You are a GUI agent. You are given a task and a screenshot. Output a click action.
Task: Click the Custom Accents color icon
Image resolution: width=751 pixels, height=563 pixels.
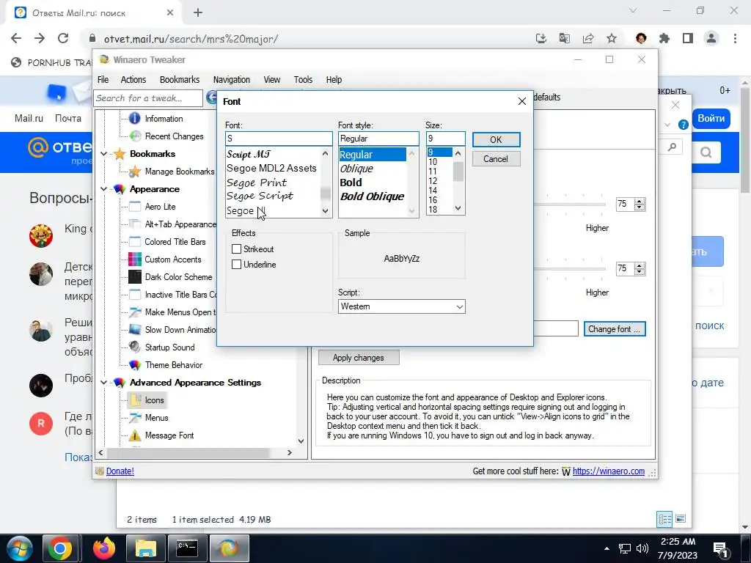click(135, 259)
